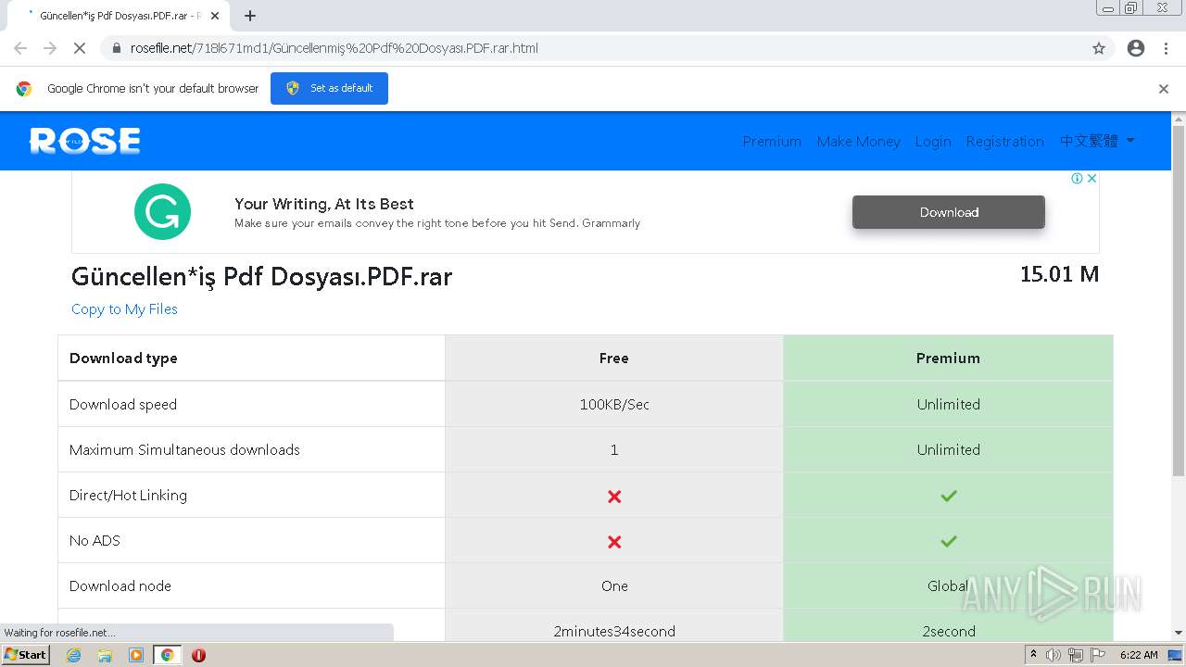Click the Free column header

click(613, 358)
